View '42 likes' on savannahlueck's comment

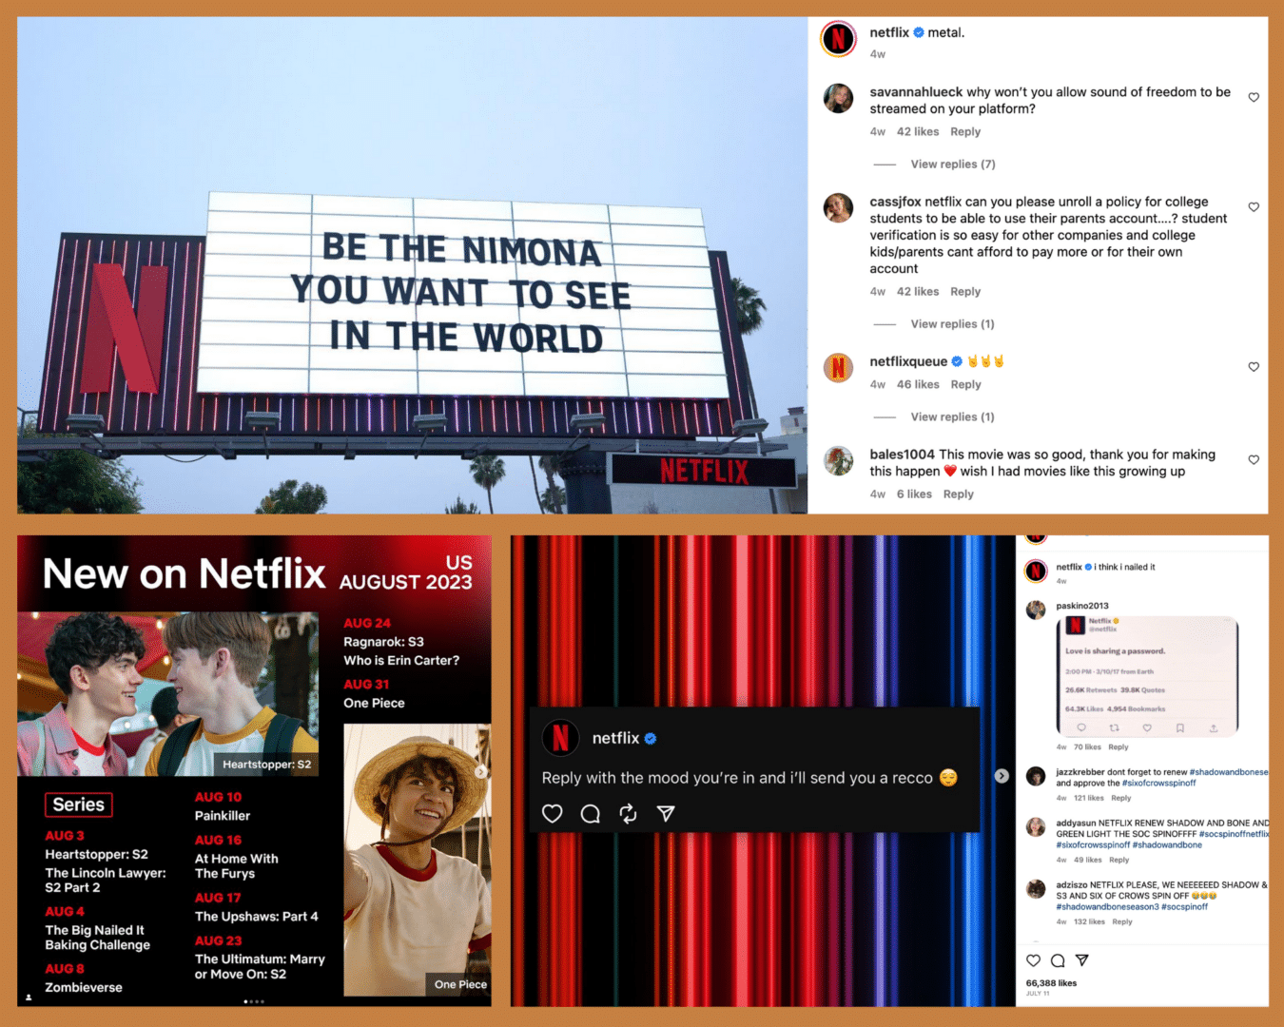tap(918, 132)
